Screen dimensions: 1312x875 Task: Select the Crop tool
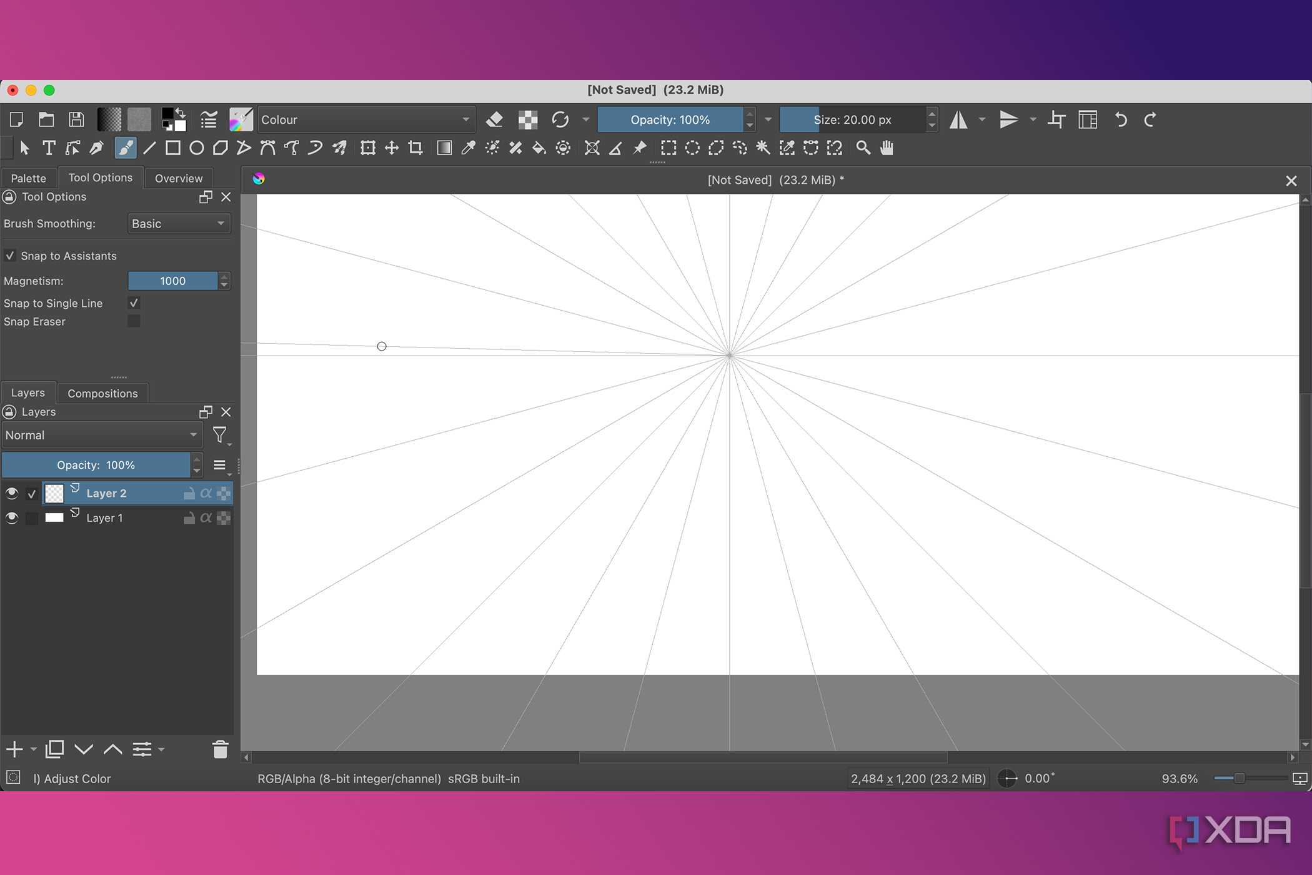tap(415, 148)
